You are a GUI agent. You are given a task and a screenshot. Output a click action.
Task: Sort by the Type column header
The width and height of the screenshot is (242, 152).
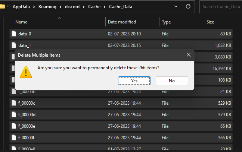pos(166,22)
